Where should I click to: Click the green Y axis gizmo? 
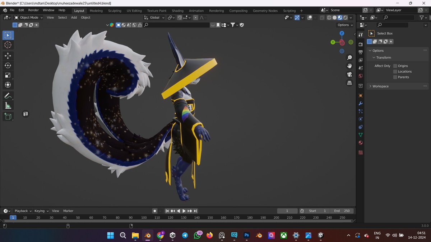(333, 42)
